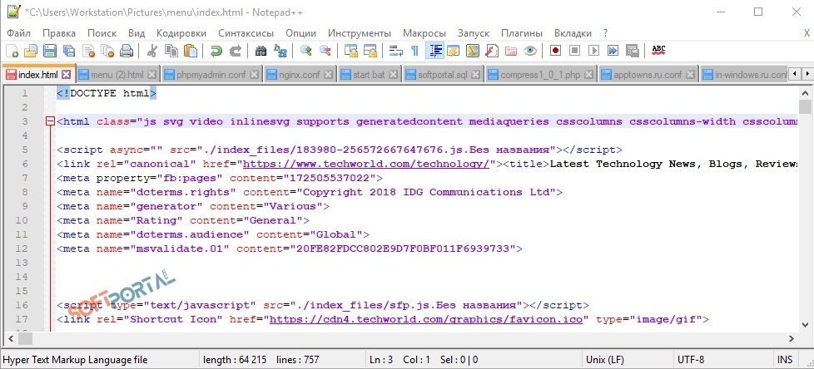Collapse the html block fold marker
The height and width of the screenshot is (369, 814).
pos(51,122)
